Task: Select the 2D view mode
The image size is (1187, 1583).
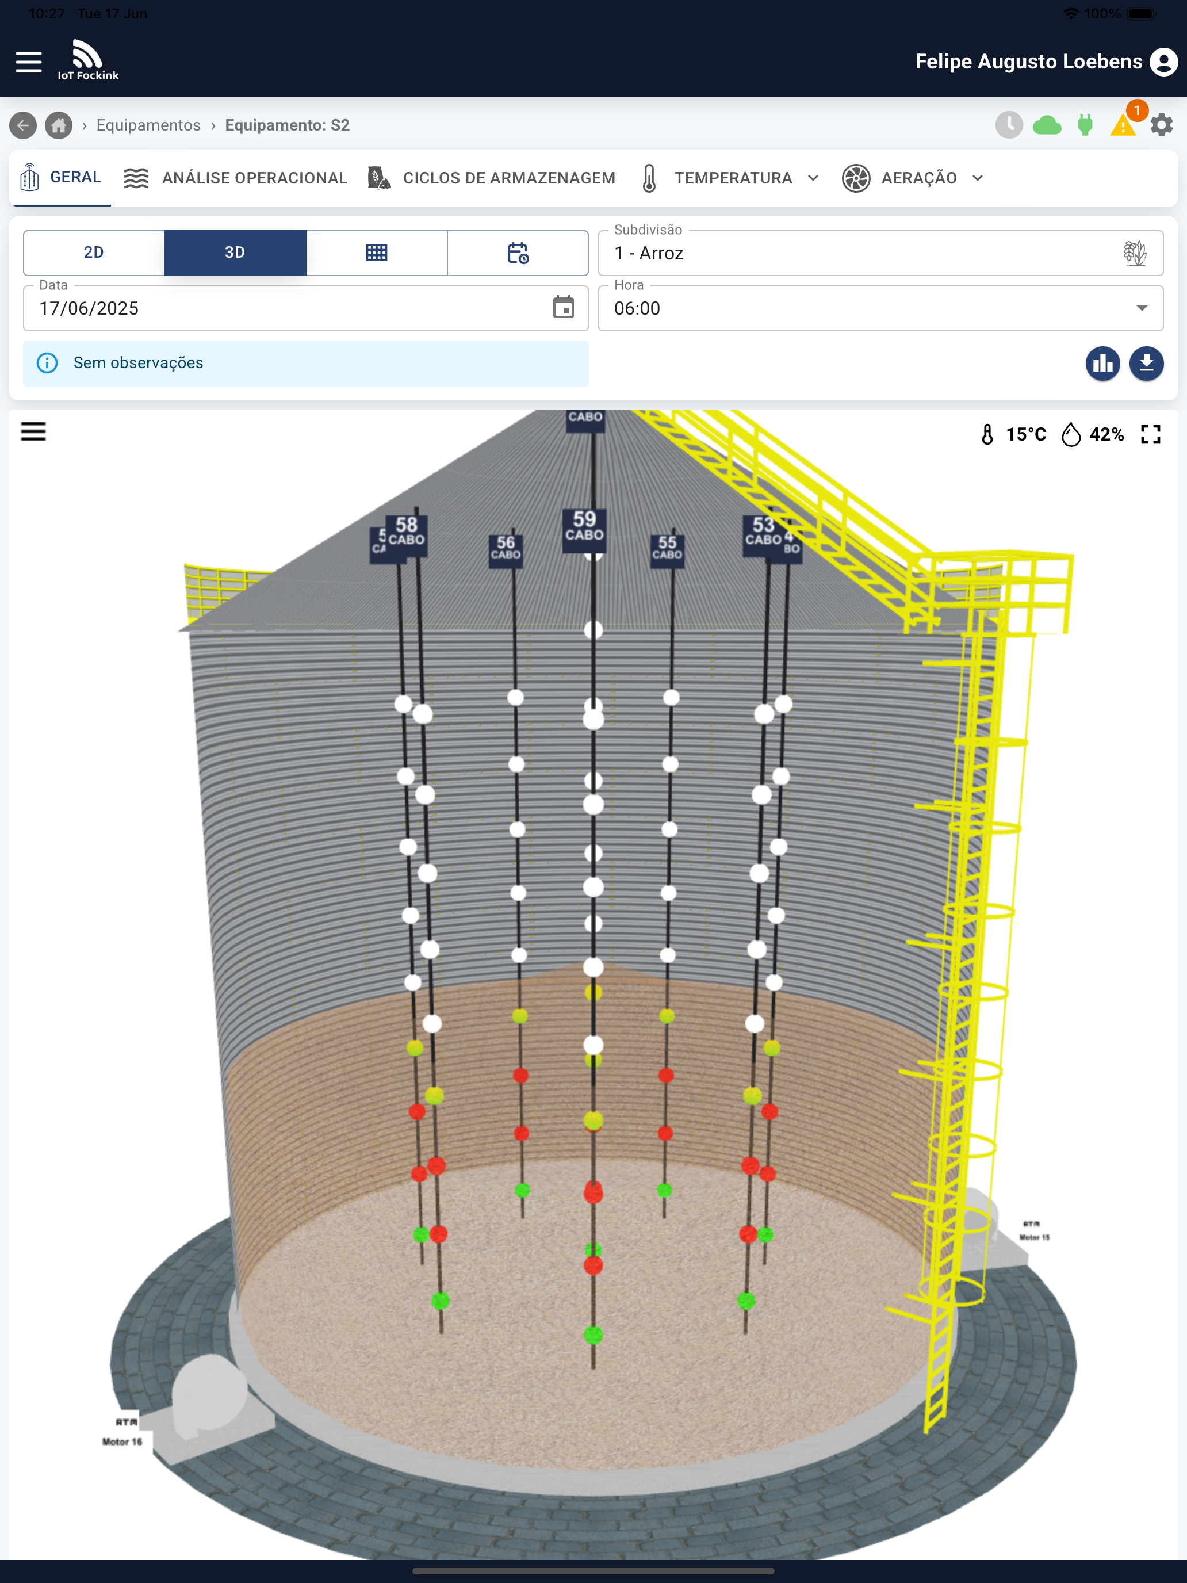Action: point(94,253)
